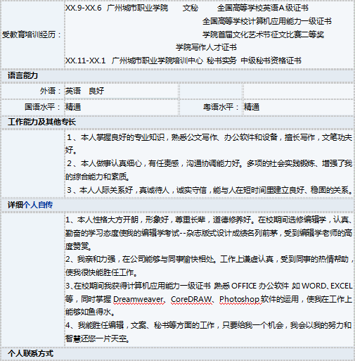This screenshot has height=361, width=355.
Task: Click the first work ability paragraph
Action: pyautogui.click(x=209, y=144)
